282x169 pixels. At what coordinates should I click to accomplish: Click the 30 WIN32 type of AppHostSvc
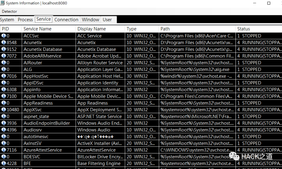[137, 76]
